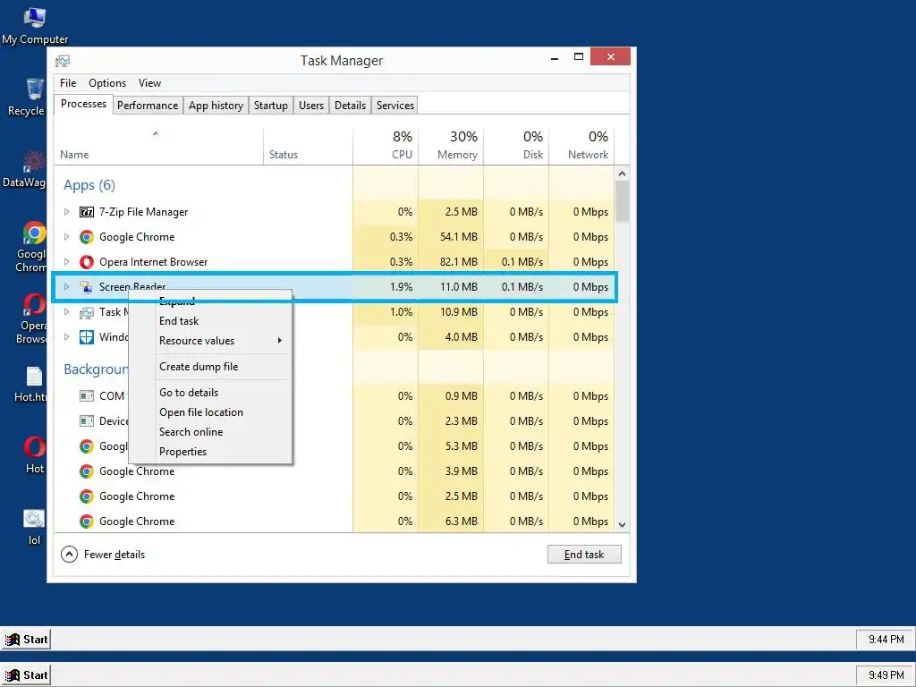The width and height of the screenshot is (916, 687).
Task: Click the 9:49 PM taskbar clock
Action: pos(886,675)
